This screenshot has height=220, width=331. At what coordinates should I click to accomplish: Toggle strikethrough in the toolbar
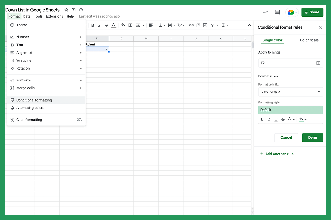tap(106, 25)
